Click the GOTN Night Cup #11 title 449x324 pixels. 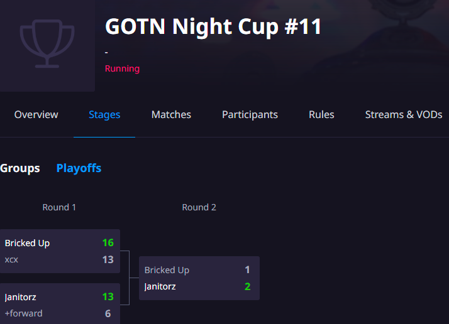tap(213, 26)
